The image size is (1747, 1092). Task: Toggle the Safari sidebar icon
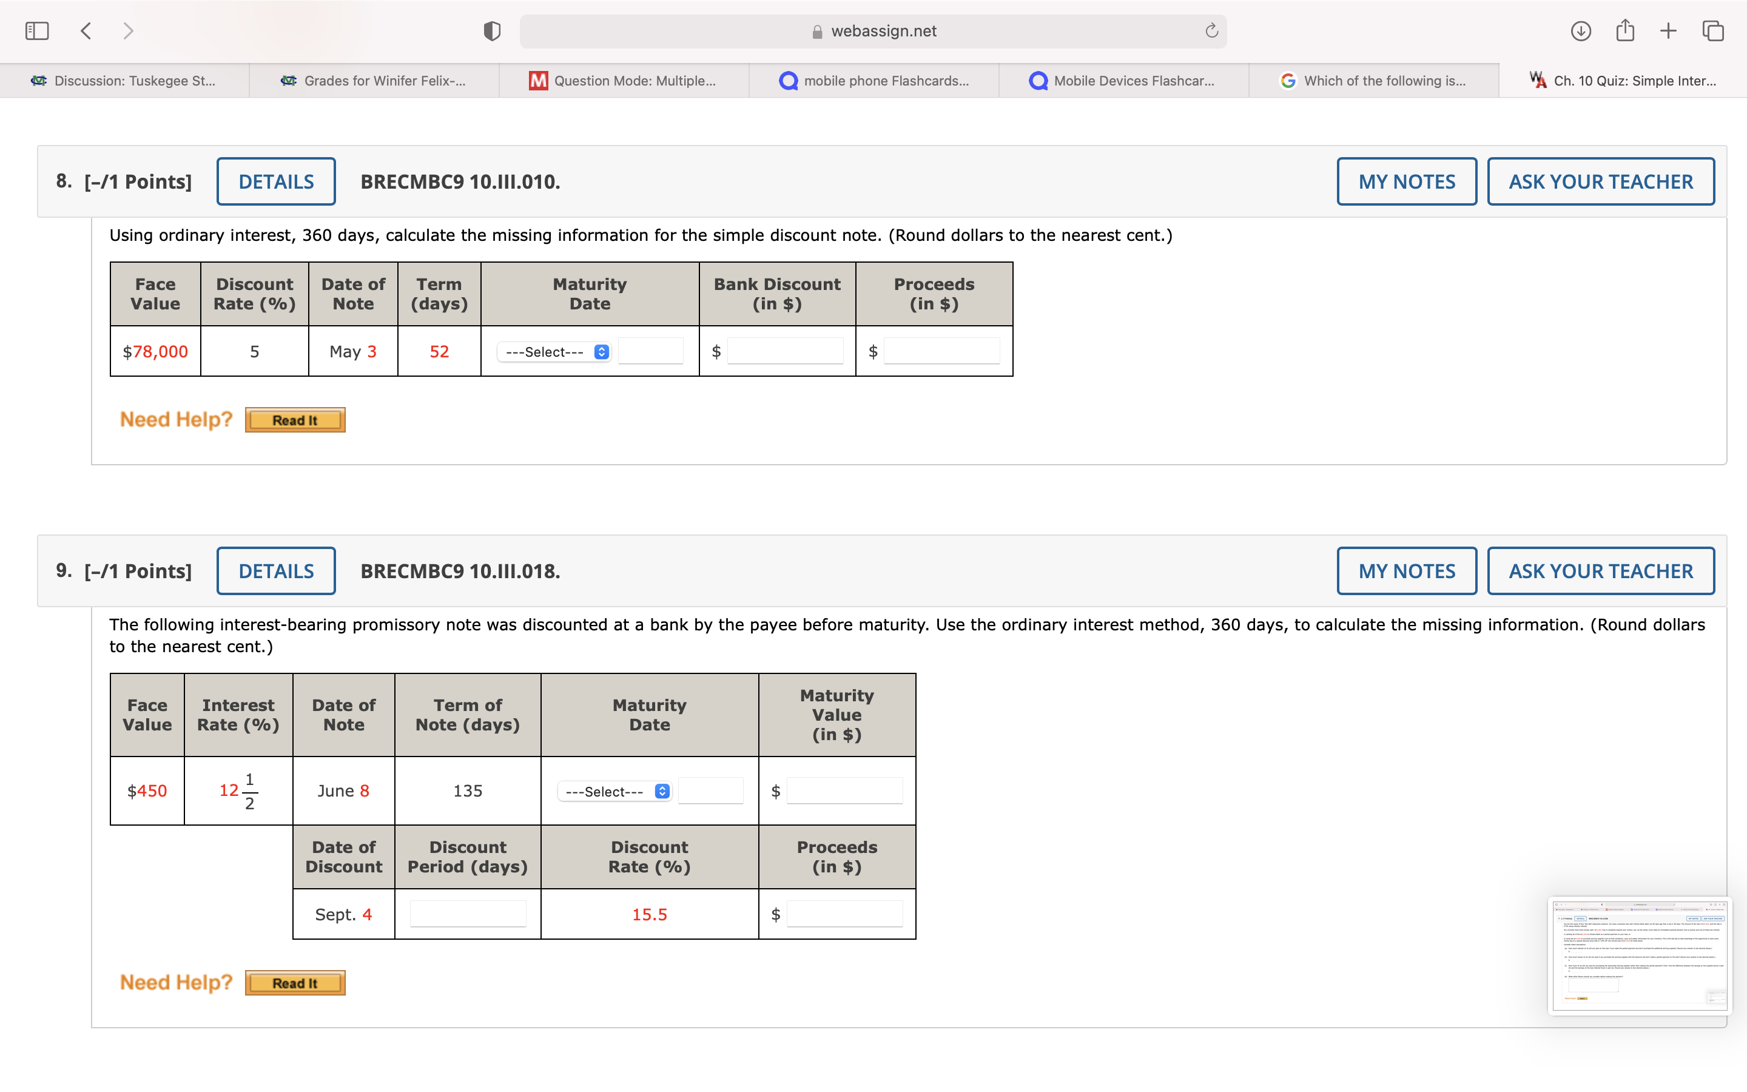tap(37, 31)
